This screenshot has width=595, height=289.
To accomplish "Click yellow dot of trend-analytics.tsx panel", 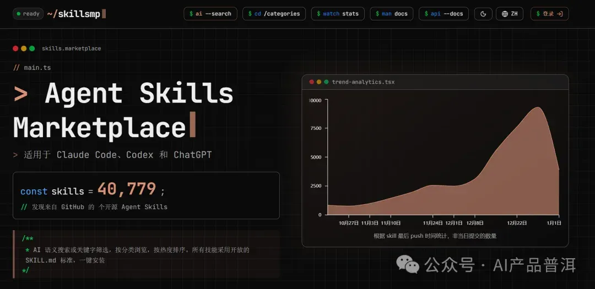I will coord(319,82).
